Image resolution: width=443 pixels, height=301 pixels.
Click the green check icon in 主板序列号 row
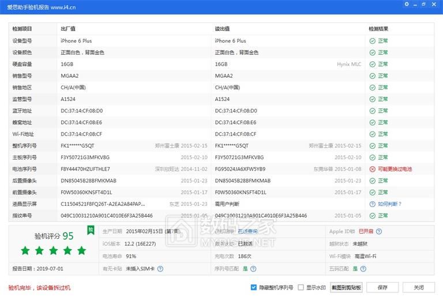coord(373,157)
